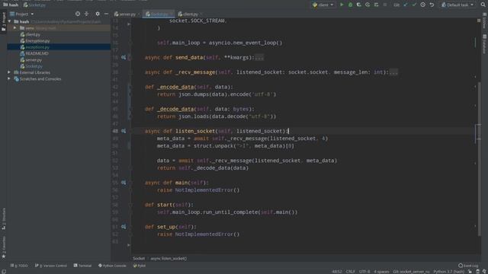Click the profiler run icon in the toolbar
Screen dimensions: 488x274
pos(368,5)
